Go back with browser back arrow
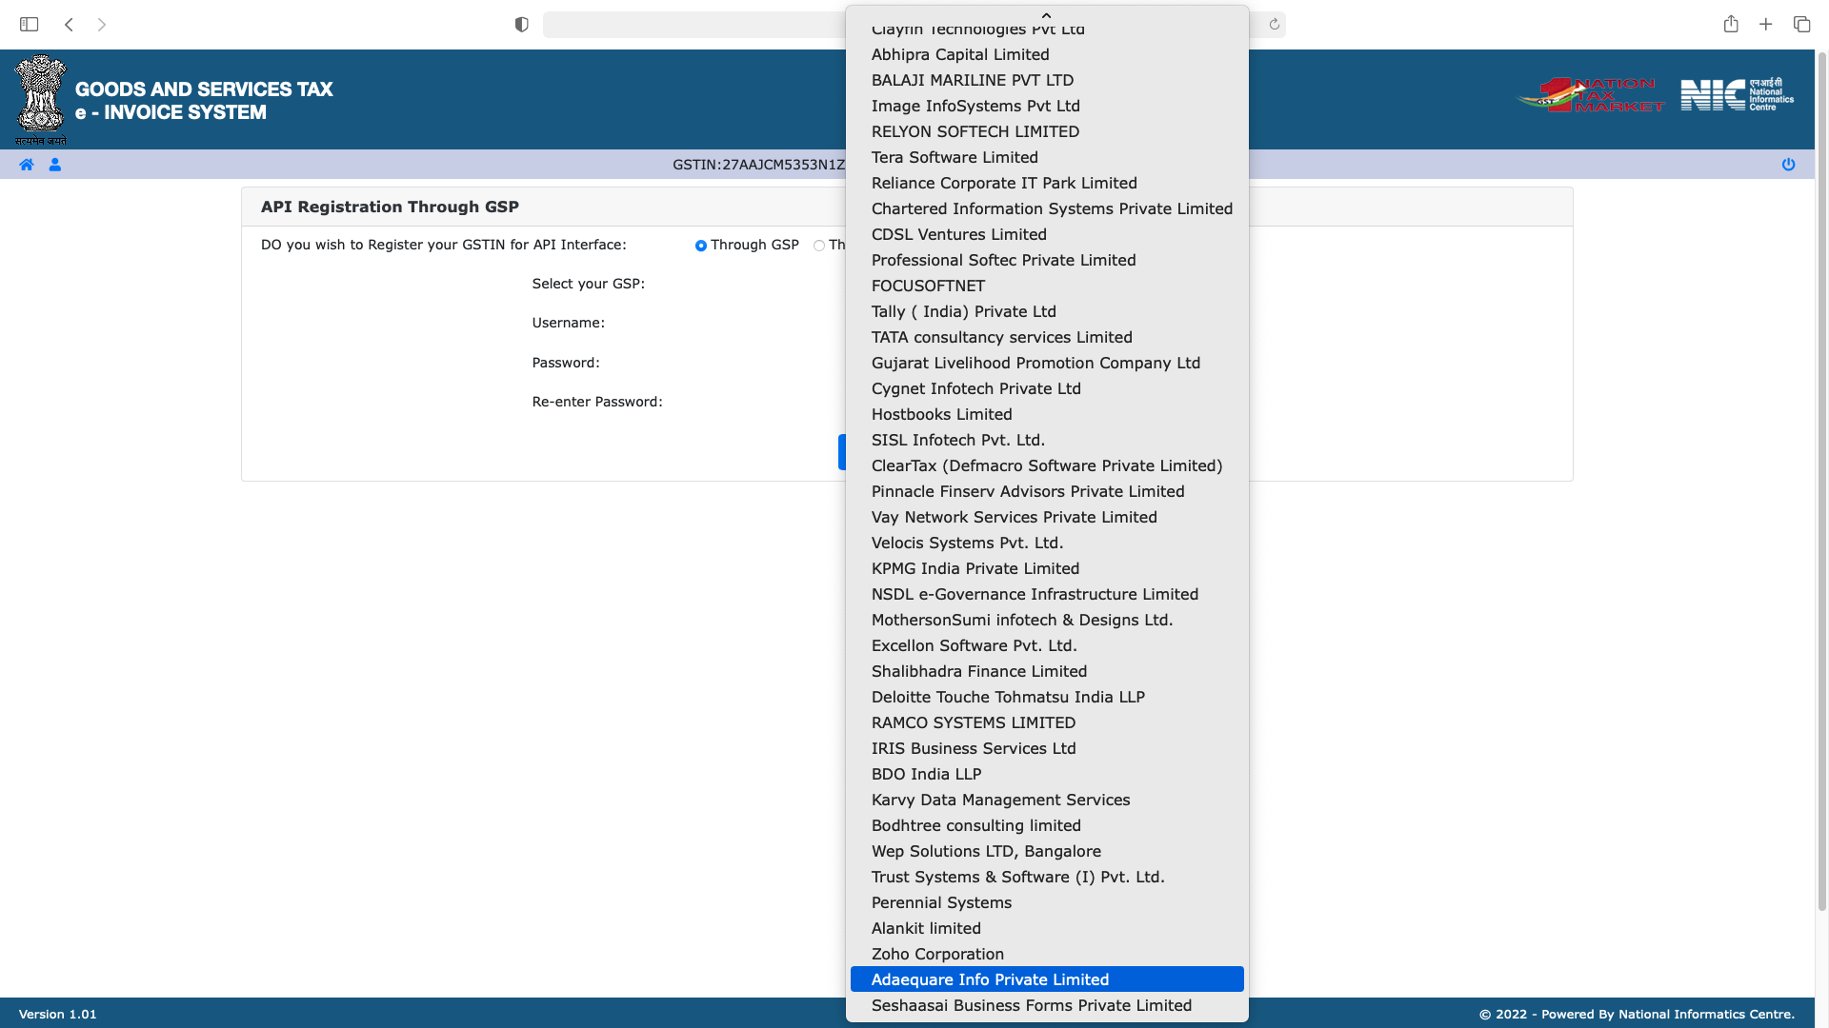The height and width of the screenshot is (1028, 1829). pos(69,25)
